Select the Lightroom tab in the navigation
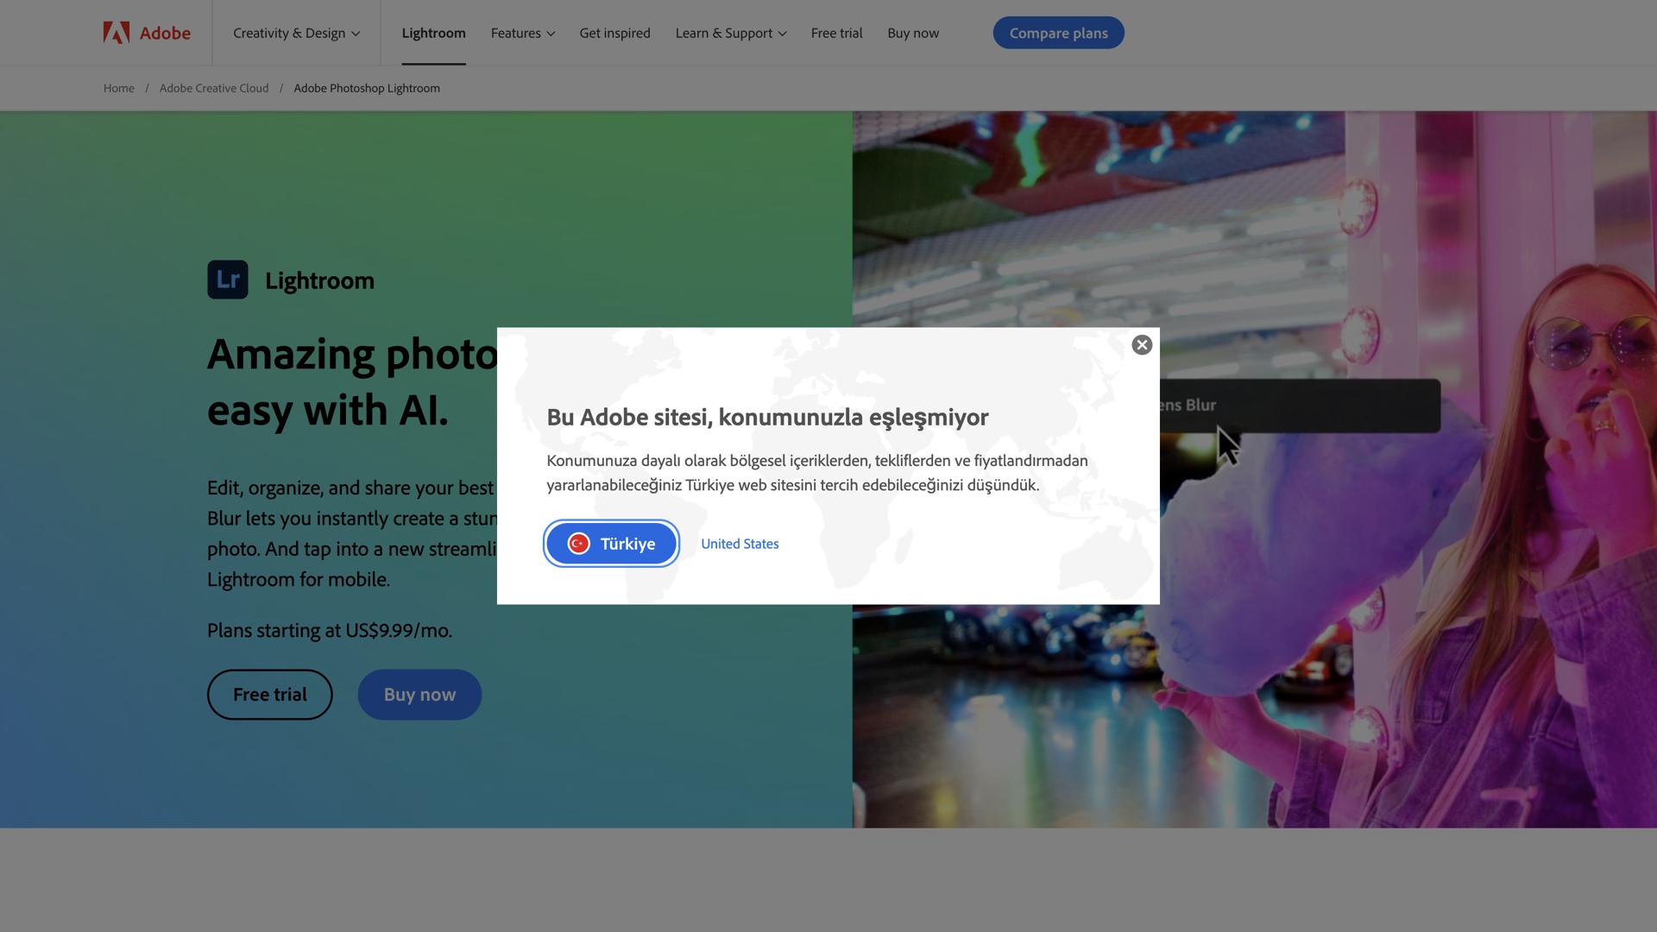 [433, 33]
